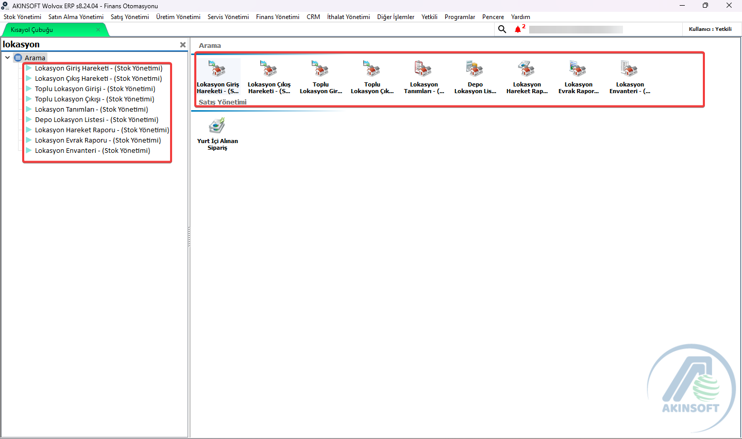This screenshot has width=742, height=439.
Task: Focus the lokasyon search field
Action: tap(90, 45)
